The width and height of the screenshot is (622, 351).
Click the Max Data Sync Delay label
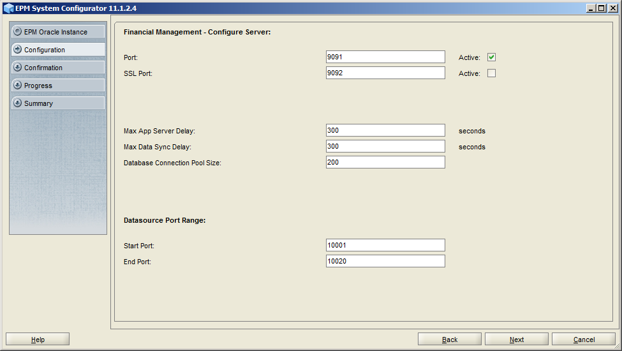pos(158,147)
